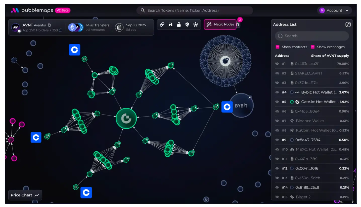The image size is (361, 207).
Task: Open the calendar date picker icon
Action: [119, 27]
